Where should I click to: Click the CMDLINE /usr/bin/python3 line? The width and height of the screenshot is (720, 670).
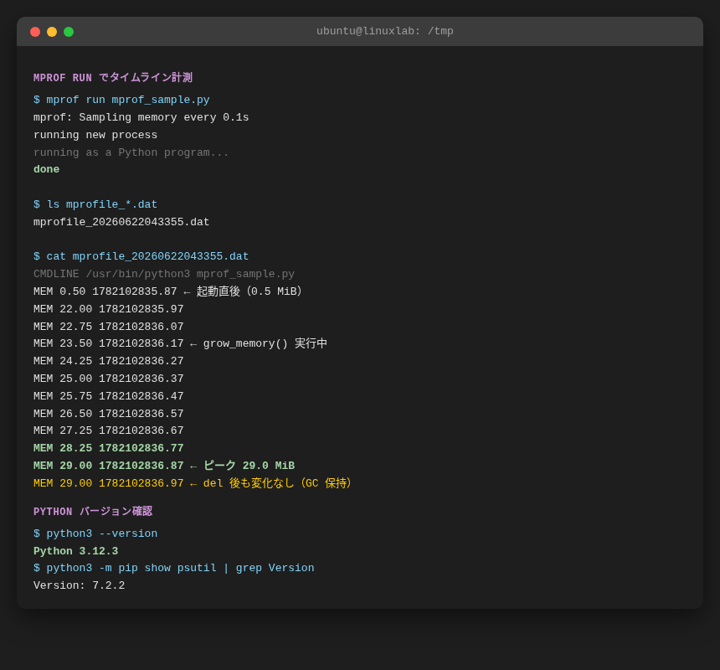pos(164,274)
